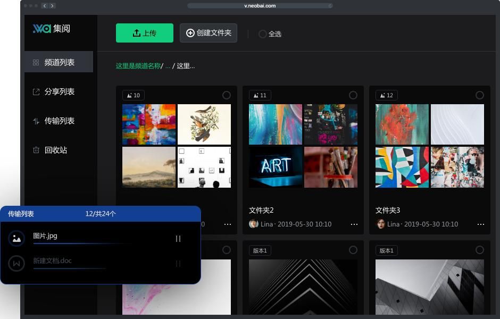Viewport: 500px width, 319px height.
Task: Open the more options menu for 文件夹2
Action: [x=354, y=224]
